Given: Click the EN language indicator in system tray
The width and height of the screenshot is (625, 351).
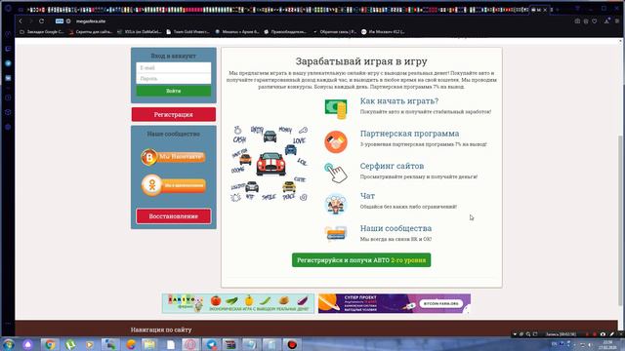Looking at the screenshot, I should point(554,343).
